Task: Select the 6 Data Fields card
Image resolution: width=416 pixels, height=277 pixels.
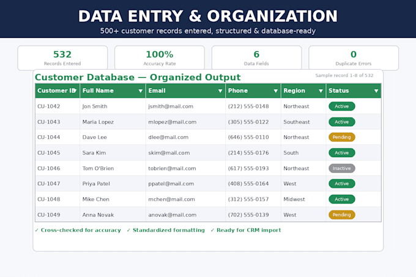Action: [256, 58]
